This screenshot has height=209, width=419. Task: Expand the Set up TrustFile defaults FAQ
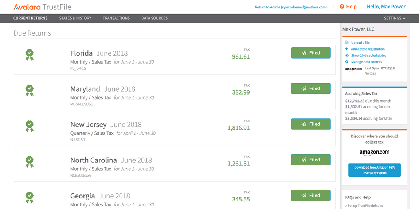(364, 206)
